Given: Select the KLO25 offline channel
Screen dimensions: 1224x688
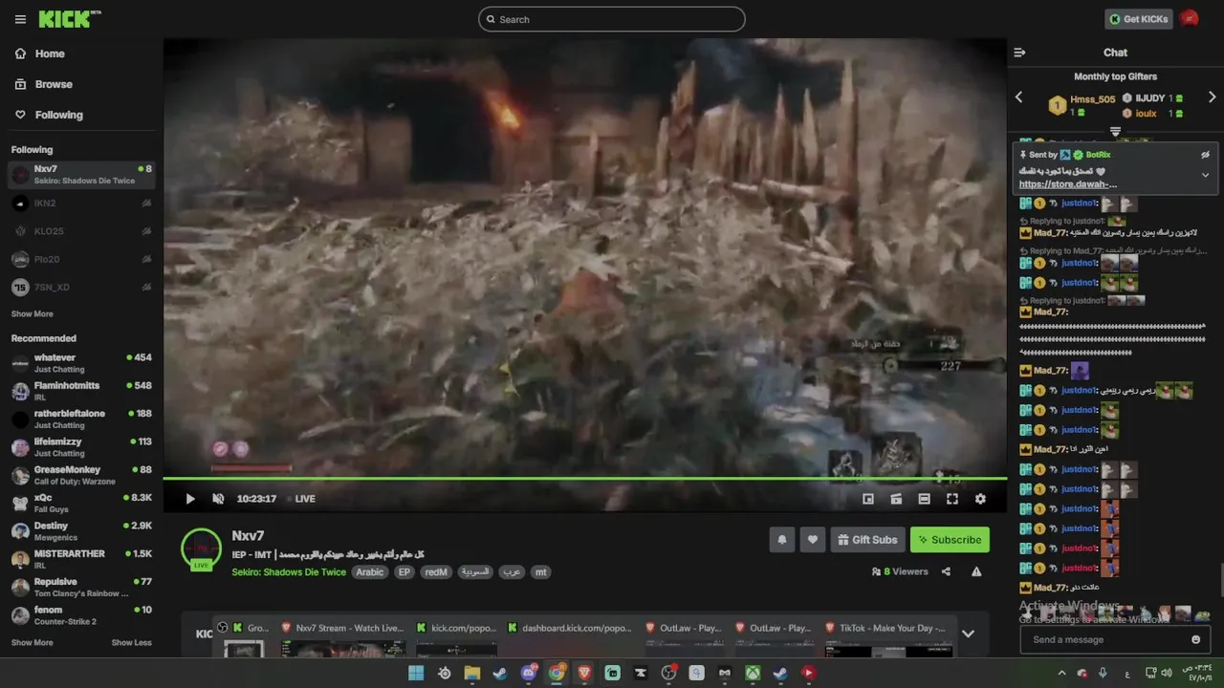Looking at the screenshot, I should tap(81, 230).
